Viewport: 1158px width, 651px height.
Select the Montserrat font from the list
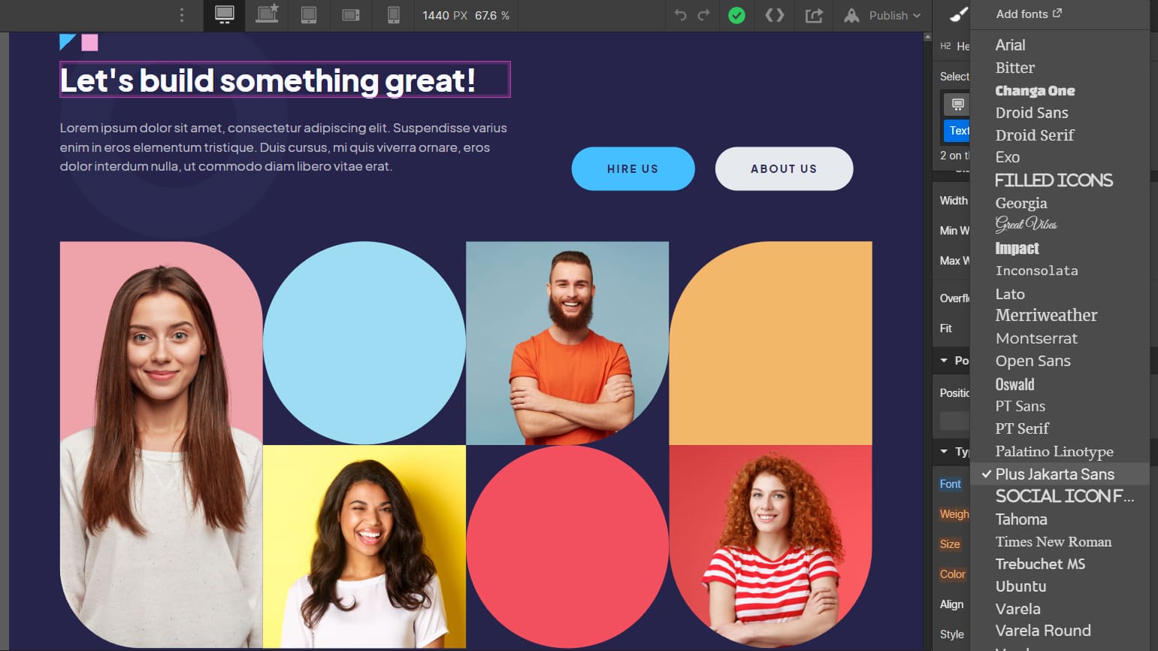click(1037, 338)
